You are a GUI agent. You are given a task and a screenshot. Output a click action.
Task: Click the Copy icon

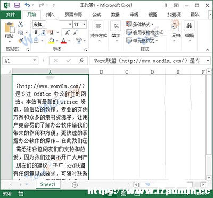[x=21, y=33]
